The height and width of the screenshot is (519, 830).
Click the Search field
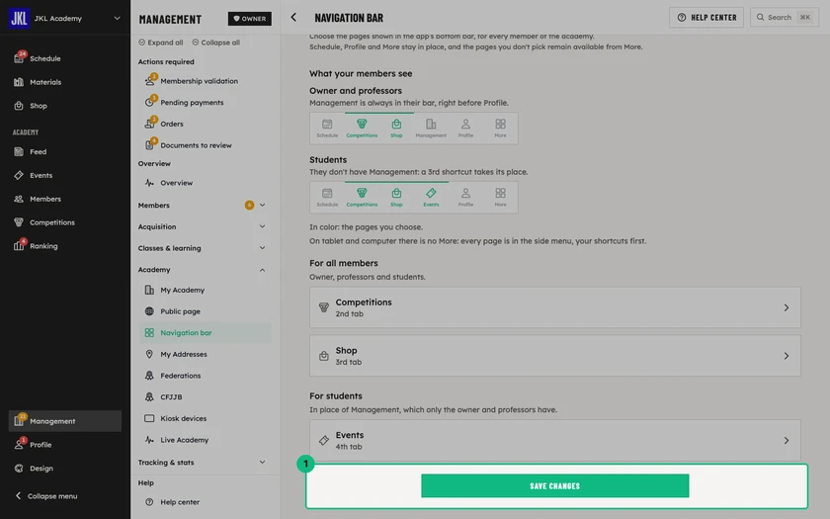coord(785,18)
